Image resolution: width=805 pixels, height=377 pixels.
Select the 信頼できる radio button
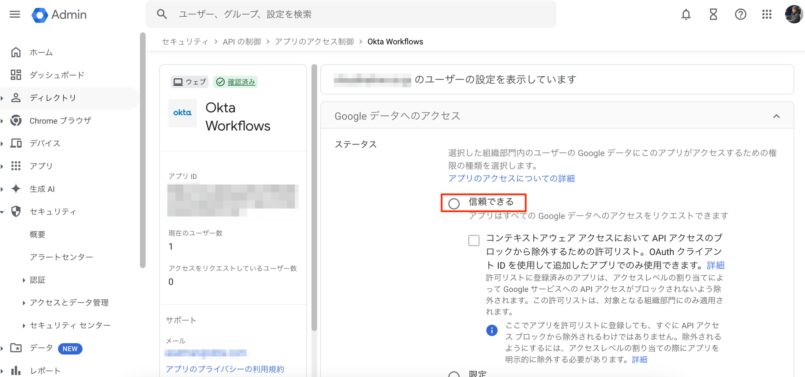[x=454, y=204]
